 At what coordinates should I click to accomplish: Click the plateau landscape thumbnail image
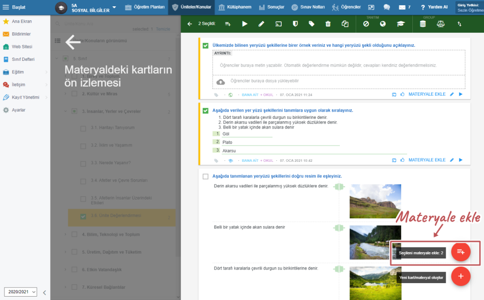pyautogui.click(x=376, y=201)
